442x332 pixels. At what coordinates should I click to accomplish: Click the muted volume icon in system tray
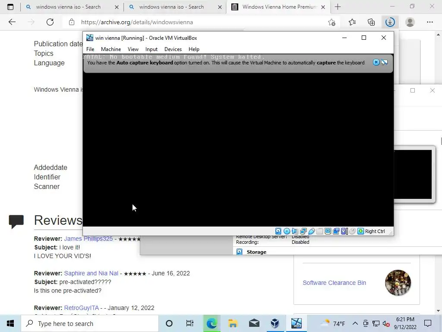point(386,323)
